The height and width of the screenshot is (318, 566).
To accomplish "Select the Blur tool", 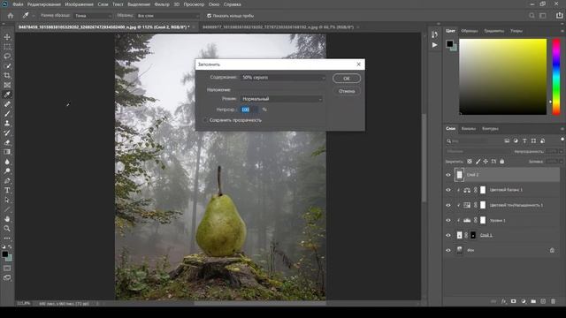I will (x=7, y=162).
